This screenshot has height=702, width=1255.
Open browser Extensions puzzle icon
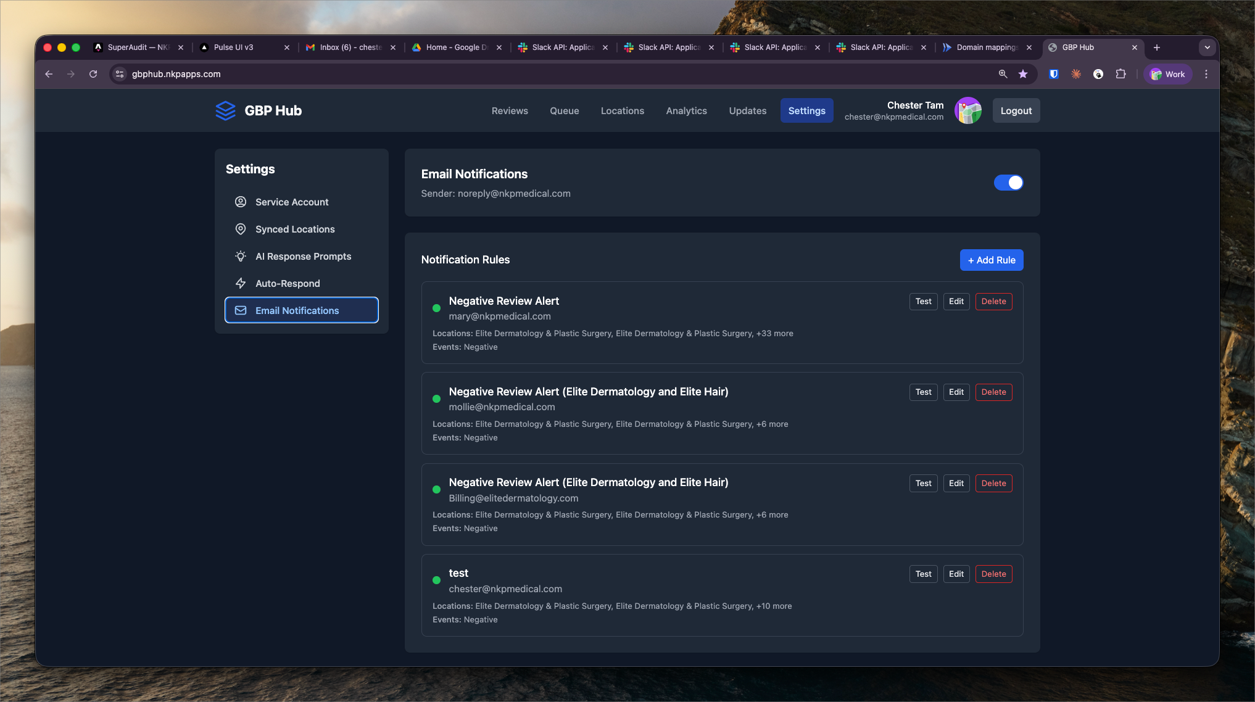click(1120, 74)
